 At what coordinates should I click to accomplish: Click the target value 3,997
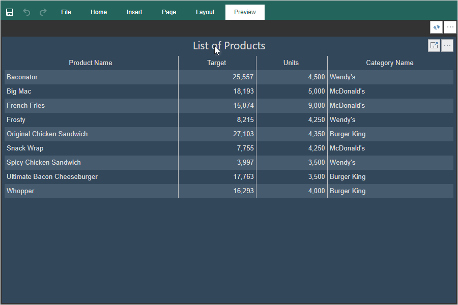[x=245, y=162]
